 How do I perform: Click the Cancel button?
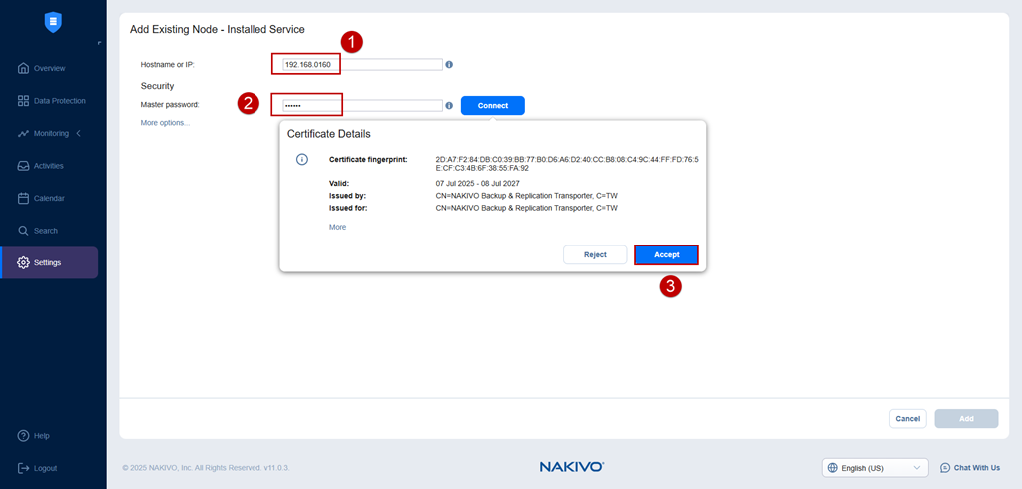tap(908, 418)
